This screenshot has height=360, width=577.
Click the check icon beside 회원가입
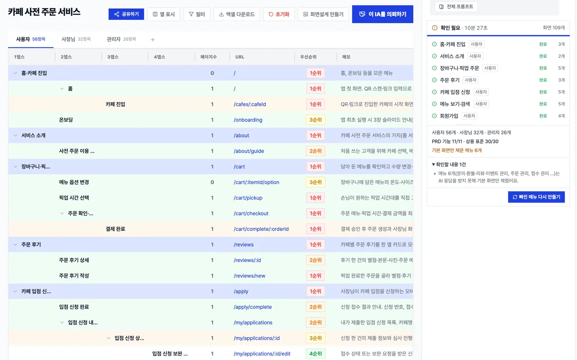[435, 116]
